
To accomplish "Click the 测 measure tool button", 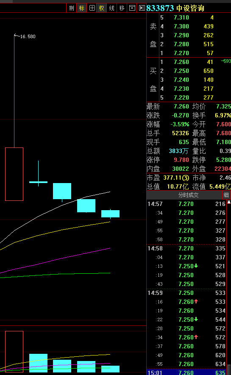I will point(71,8).
